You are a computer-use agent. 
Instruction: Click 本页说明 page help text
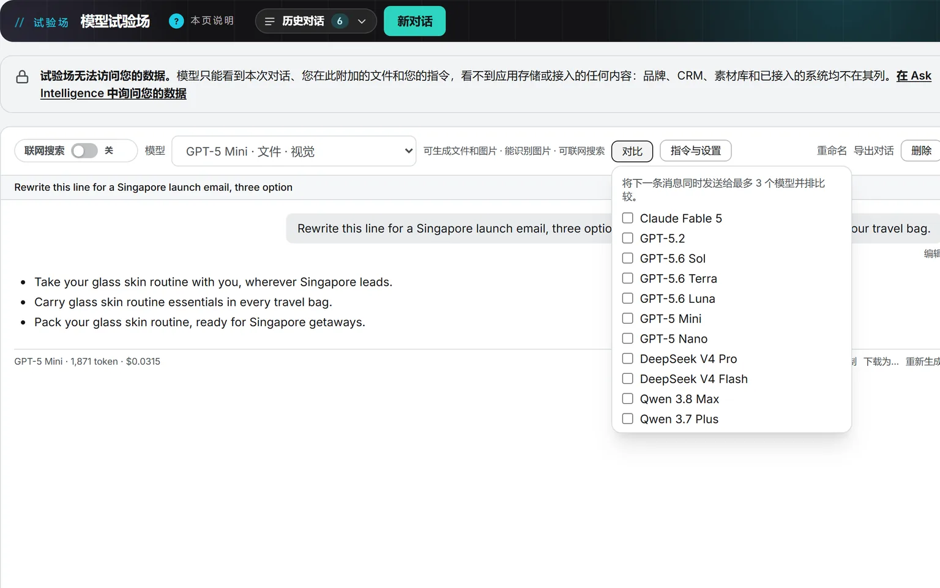click(212, 21)
